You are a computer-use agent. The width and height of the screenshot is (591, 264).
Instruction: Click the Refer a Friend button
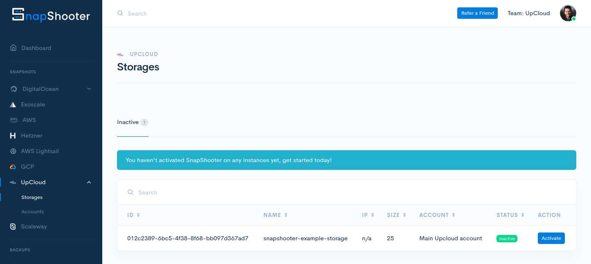pos(477,13)
